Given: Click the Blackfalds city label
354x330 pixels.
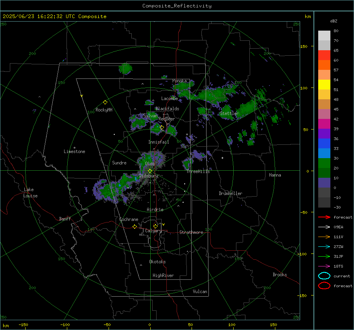Looking at the screenshot, I should (x=167, y=109).
